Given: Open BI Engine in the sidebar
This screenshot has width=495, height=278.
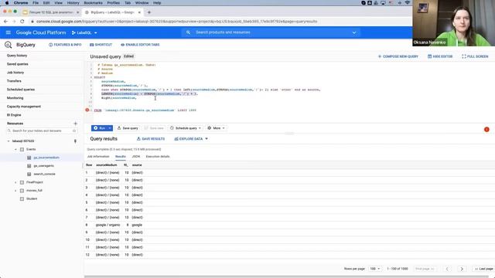Looking at the screenshot, I should click(14, 115).
